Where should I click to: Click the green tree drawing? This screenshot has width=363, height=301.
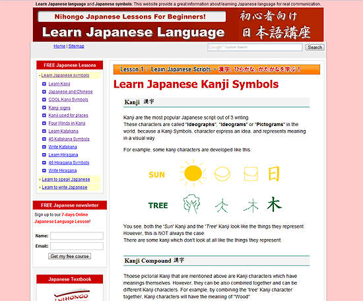(191, 204)
